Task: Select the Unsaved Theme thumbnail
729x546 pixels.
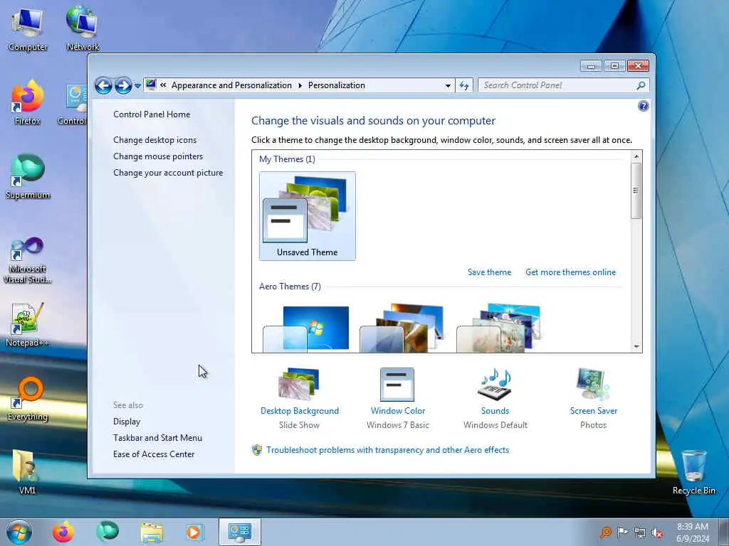Action: (x=308, y=216)
